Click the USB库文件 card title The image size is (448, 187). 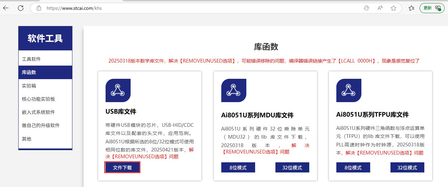click(121, 112)
